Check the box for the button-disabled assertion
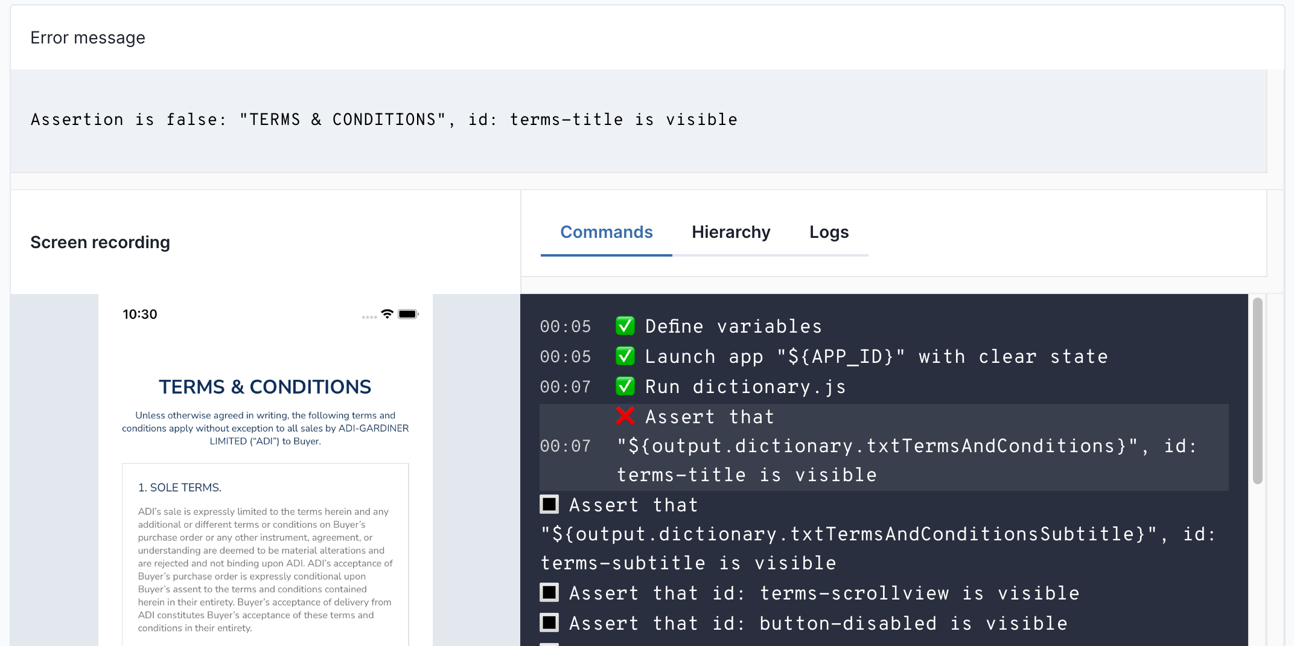This screenshot has width=1294, height=646. click(550, 623)
